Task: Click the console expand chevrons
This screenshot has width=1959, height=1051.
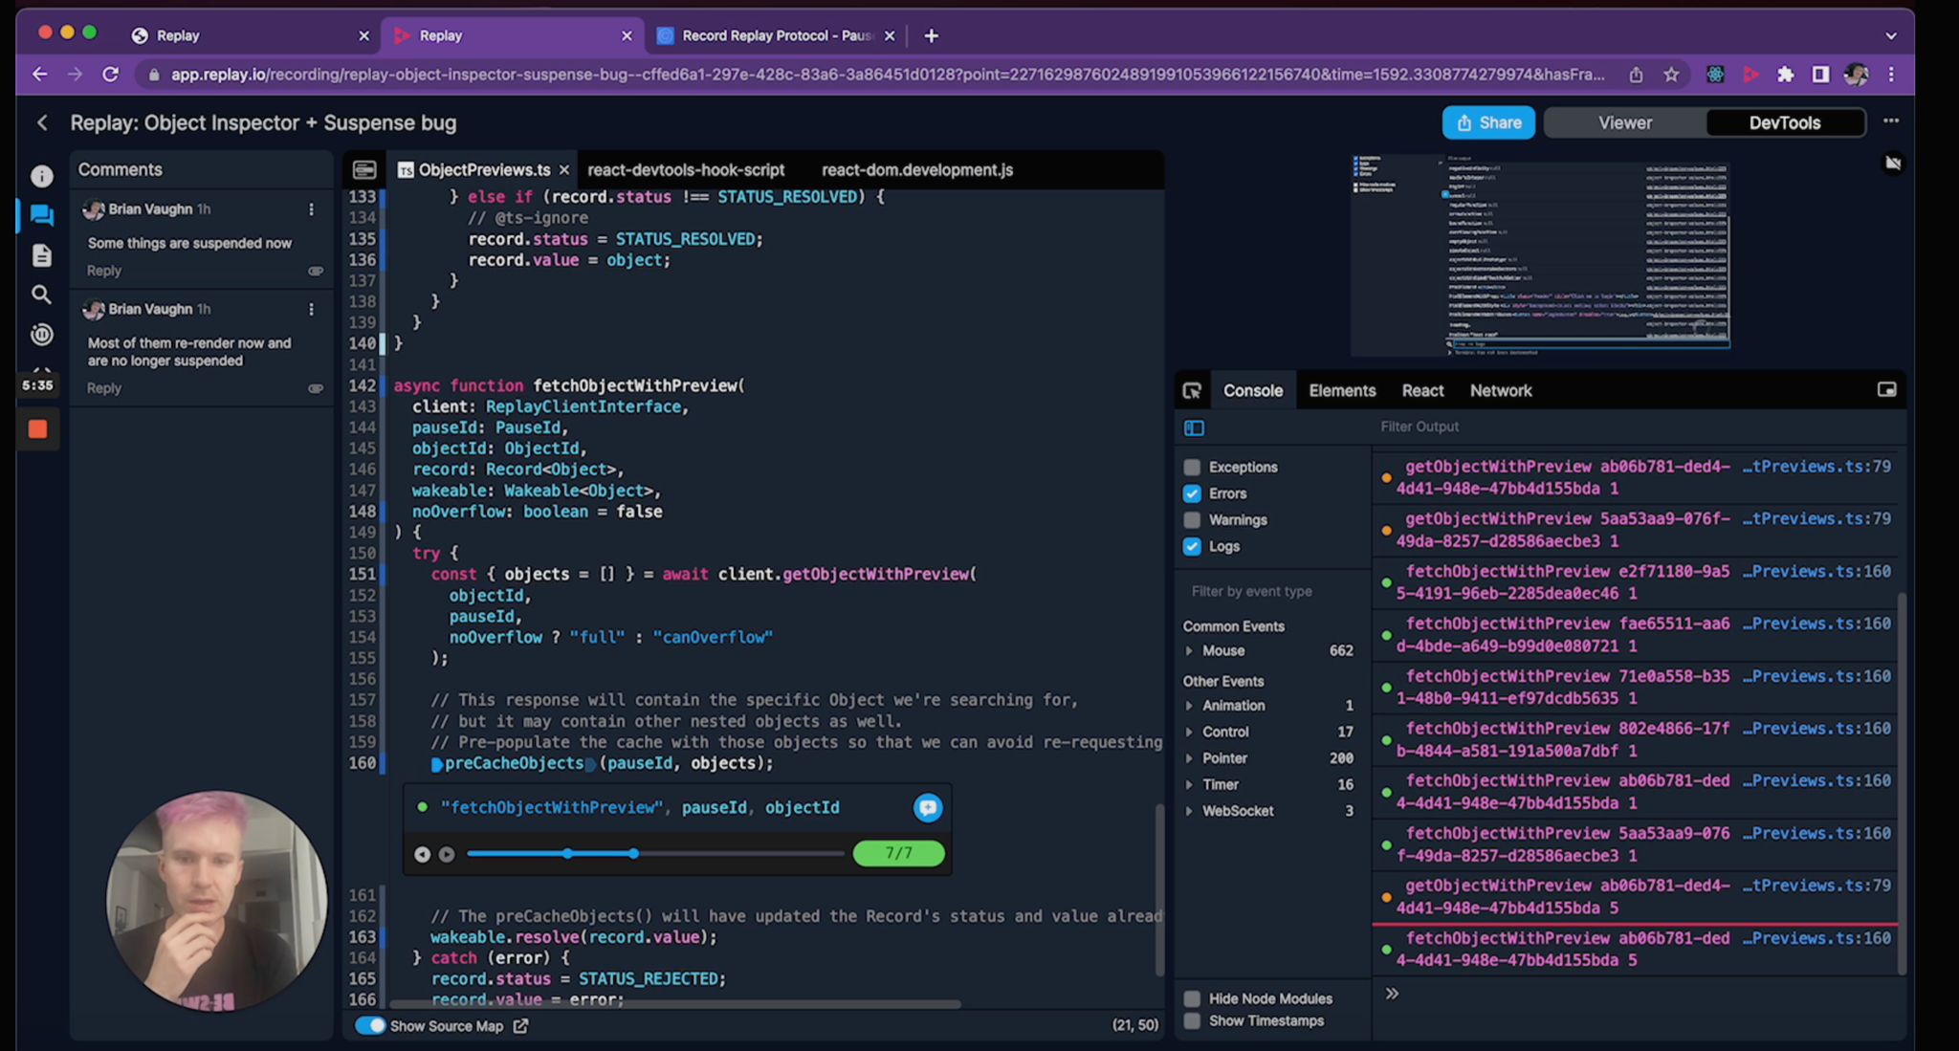Action: 1392,994
